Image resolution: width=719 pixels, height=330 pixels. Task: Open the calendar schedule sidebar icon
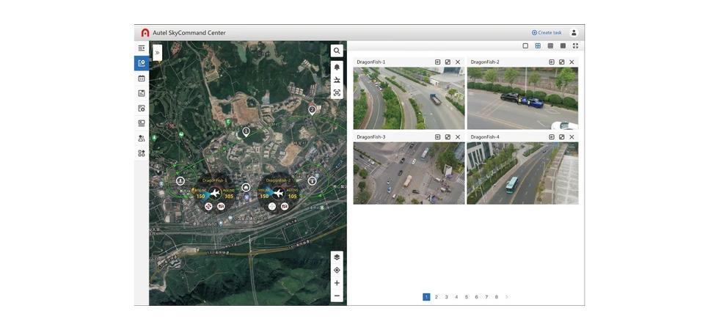click(142, 78)
